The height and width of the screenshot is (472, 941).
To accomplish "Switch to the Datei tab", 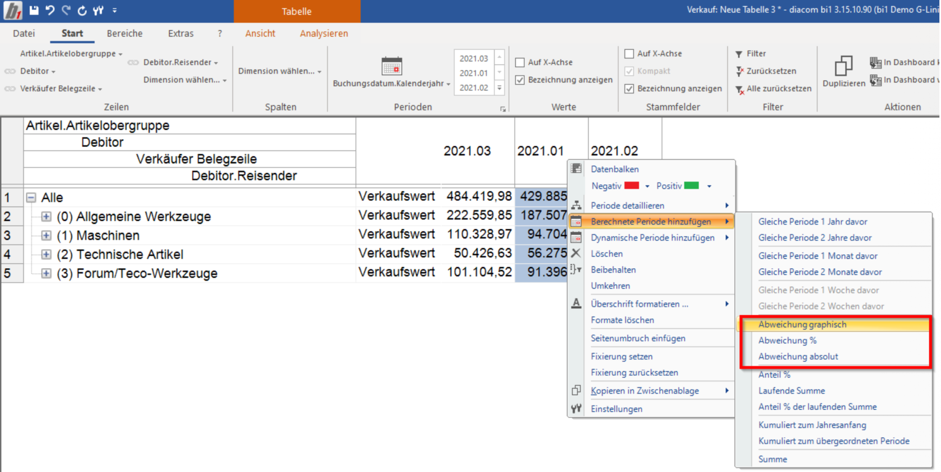I will (x=24, y=34).
